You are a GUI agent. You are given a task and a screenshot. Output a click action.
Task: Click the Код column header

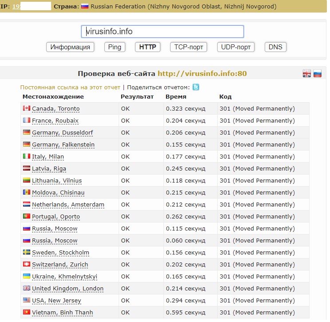(225, 97)
